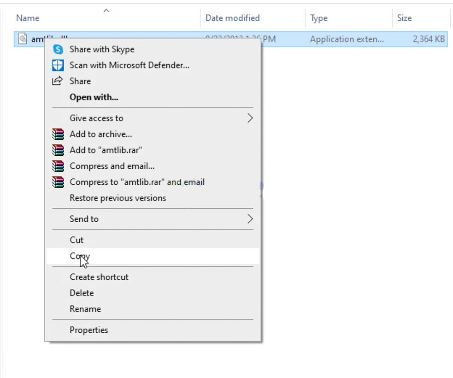Sort by Date modified column header

(253, 18)
